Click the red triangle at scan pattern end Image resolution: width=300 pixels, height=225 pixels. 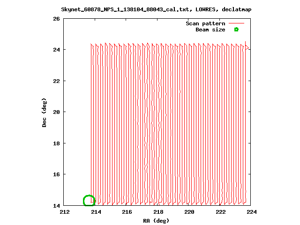coord(247,48)
